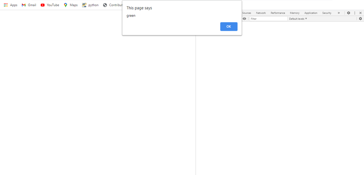Open DevTools settings gear in tab bar
This screenshot has width=364, height=175.
pyautogui.click(x=348, y=13)
